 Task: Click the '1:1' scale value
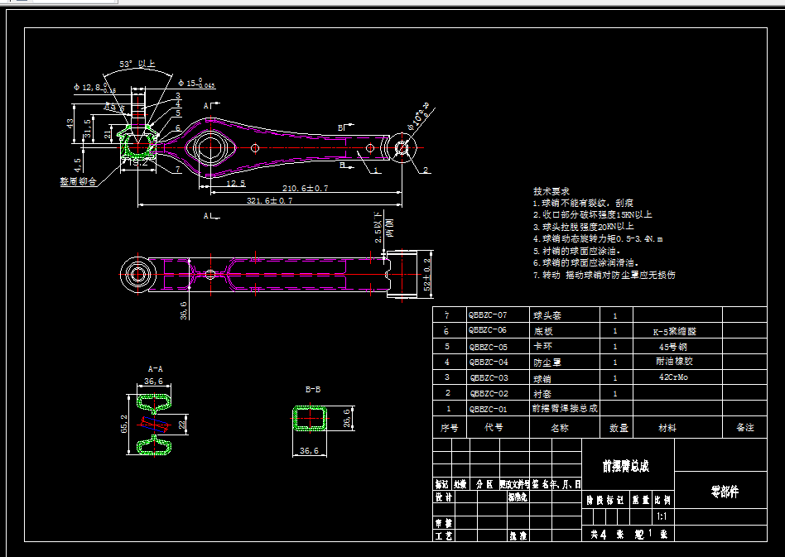pos(662,516)
